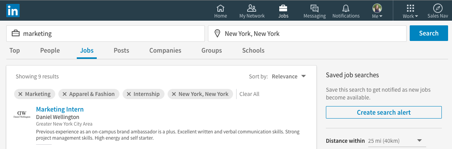Open Notifications bell icon
Viewport: 452px width, 149px height.
pos(345,8)
